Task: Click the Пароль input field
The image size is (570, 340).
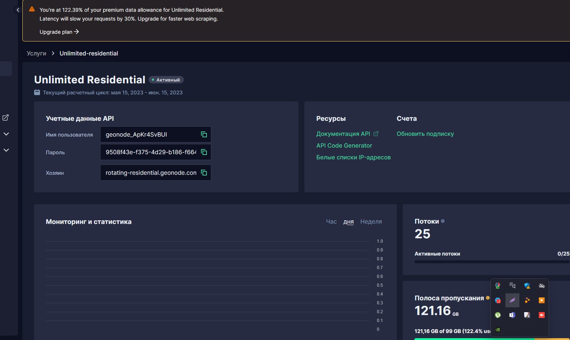Action: click(x=156, y=152)
